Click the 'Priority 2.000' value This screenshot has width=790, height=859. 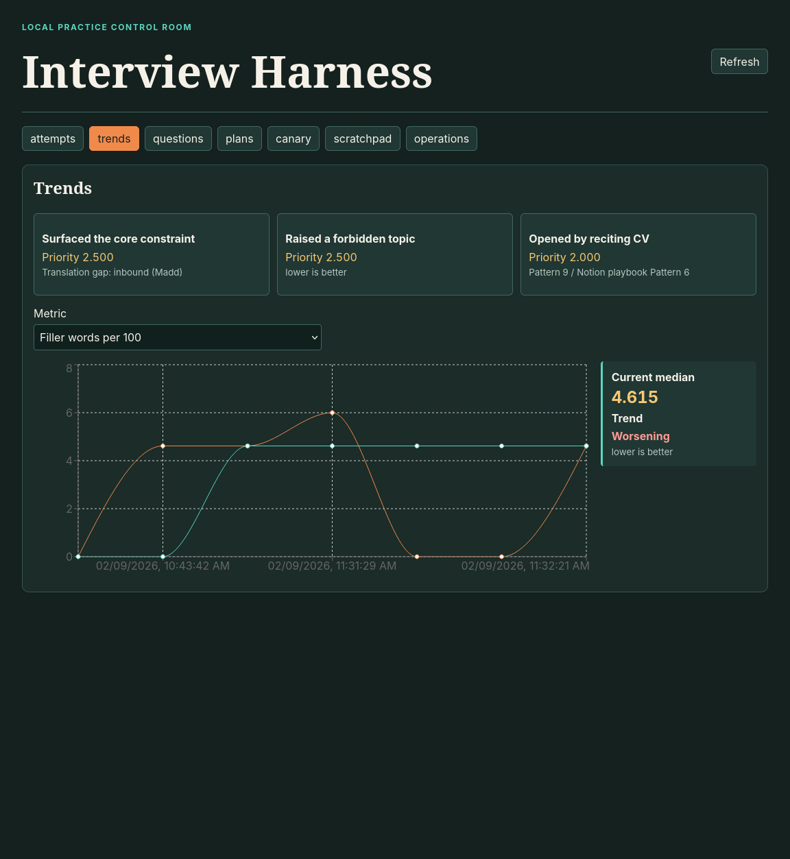(564, 257)
